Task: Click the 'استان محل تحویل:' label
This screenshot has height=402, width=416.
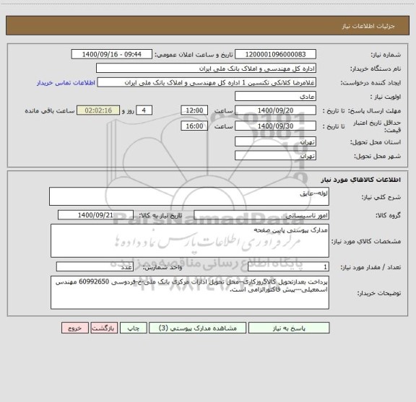Action: pos(376,142)
